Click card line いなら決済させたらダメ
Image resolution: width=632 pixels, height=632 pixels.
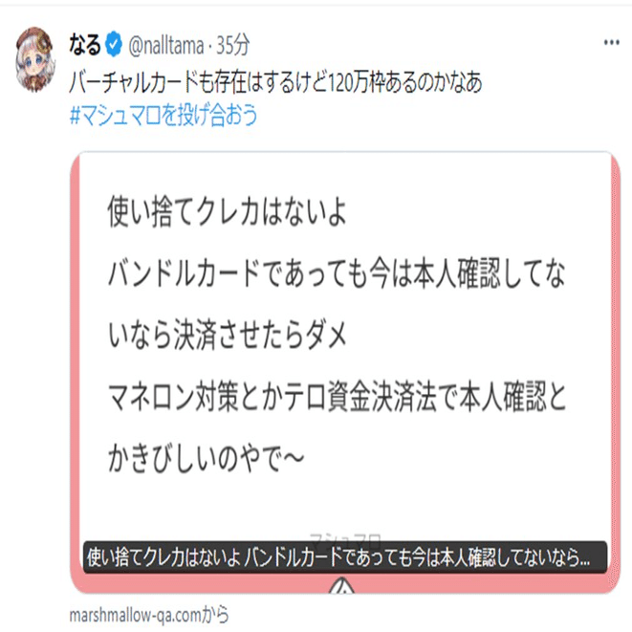(x=227, y=335)
